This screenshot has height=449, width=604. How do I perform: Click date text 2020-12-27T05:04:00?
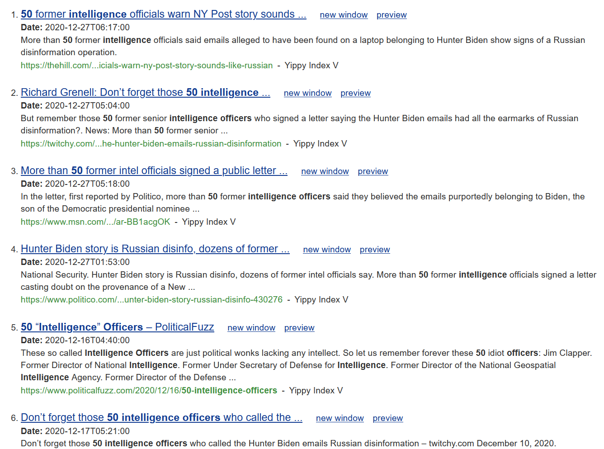pos(87,106)
